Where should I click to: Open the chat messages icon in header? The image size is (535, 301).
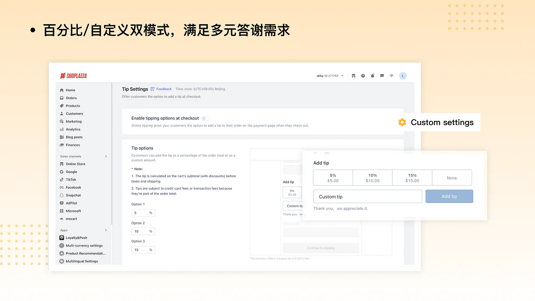(x=382, y=76)
